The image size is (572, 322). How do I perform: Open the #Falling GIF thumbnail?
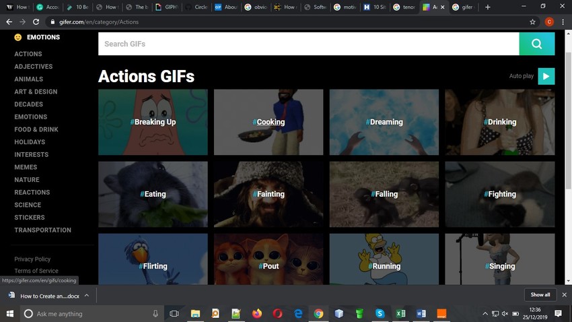[384, 194]
